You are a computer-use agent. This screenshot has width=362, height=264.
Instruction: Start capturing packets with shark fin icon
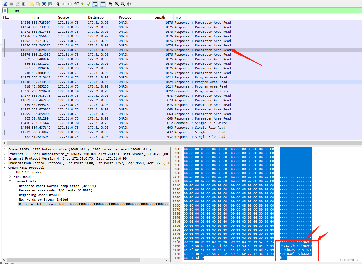(x=5, y=4)
